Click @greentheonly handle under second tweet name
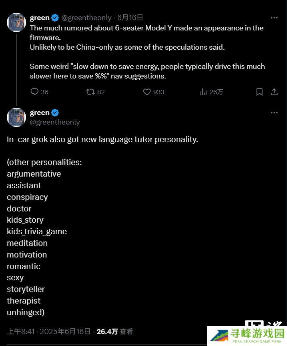Image resolution: width=287 pixels, height=346 pixels. point(55,122)
